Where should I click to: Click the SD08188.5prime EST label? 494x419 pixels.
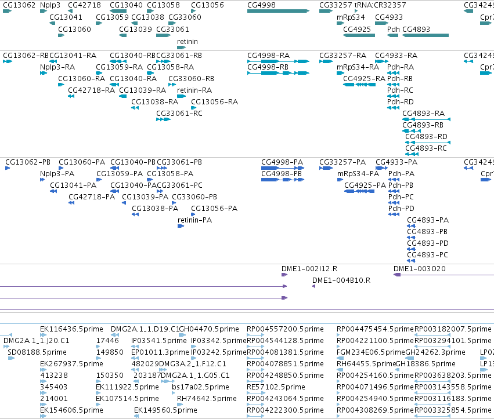click(x=37, y=352)
